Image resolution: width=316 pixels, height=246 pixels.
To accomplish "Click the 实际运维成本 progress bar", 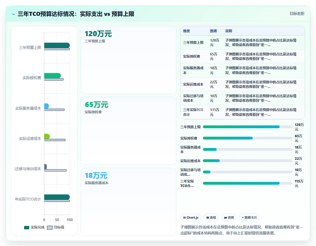I will pos(247,161).
